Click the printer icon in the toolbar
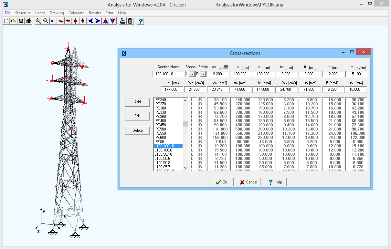 pyautogui.click(x=123, y=21)
